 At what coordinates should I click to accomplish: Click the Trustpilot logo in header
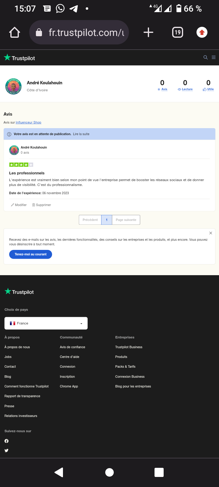pos(19,58)
